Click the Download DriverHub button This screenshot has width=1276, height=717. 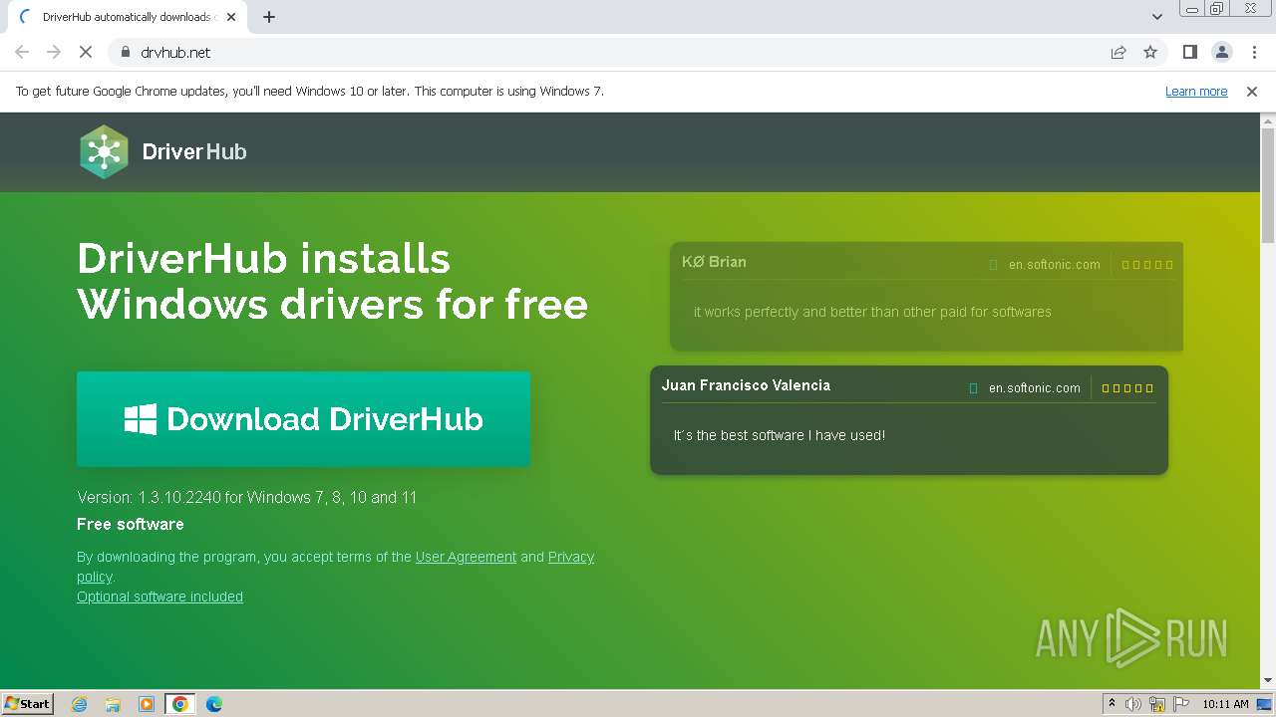pos(303,419)
